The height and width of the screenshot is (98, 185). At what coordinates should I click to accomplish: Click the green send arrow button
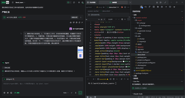80,93
